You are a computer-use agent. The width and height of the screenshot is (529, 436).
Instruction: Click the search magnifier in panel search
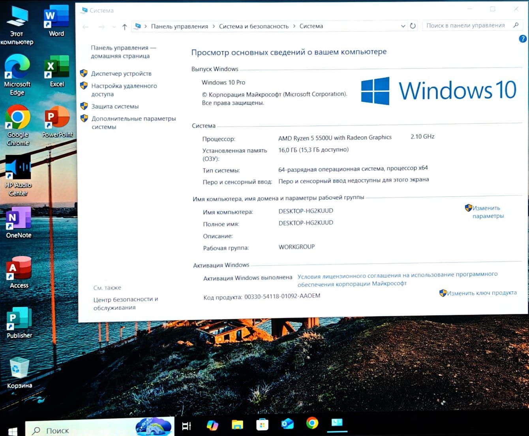coord(516,25)
